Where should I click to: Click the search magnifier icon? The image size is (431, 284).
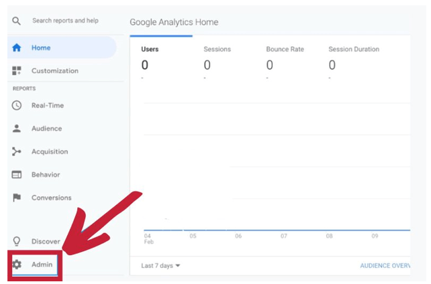pyautogui.click(x=17, y=21)
